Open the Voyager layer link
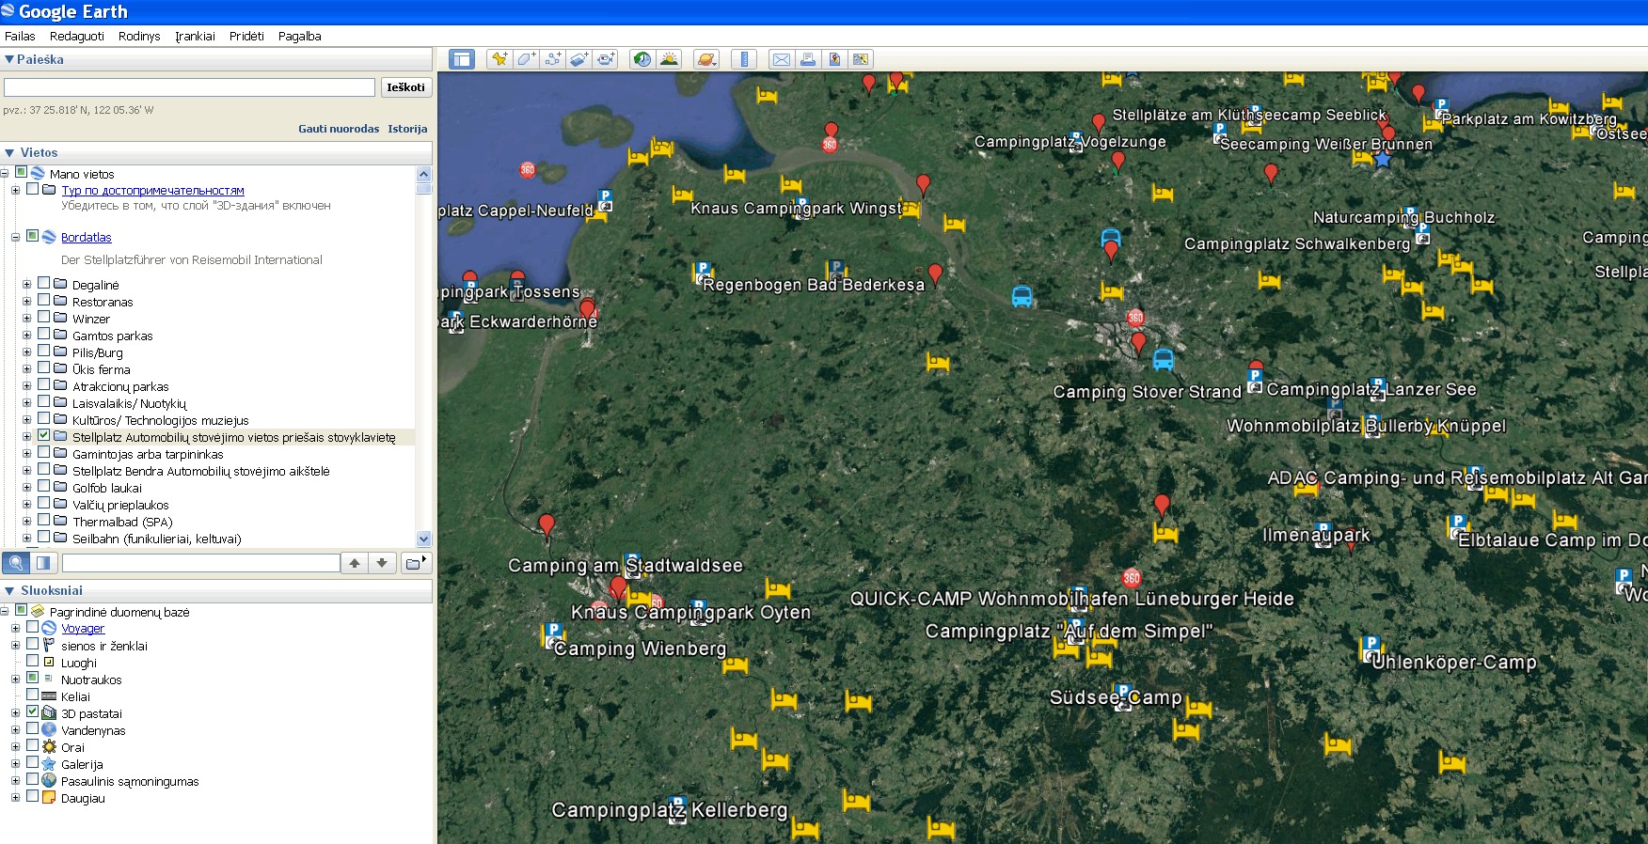 point(83,628)
